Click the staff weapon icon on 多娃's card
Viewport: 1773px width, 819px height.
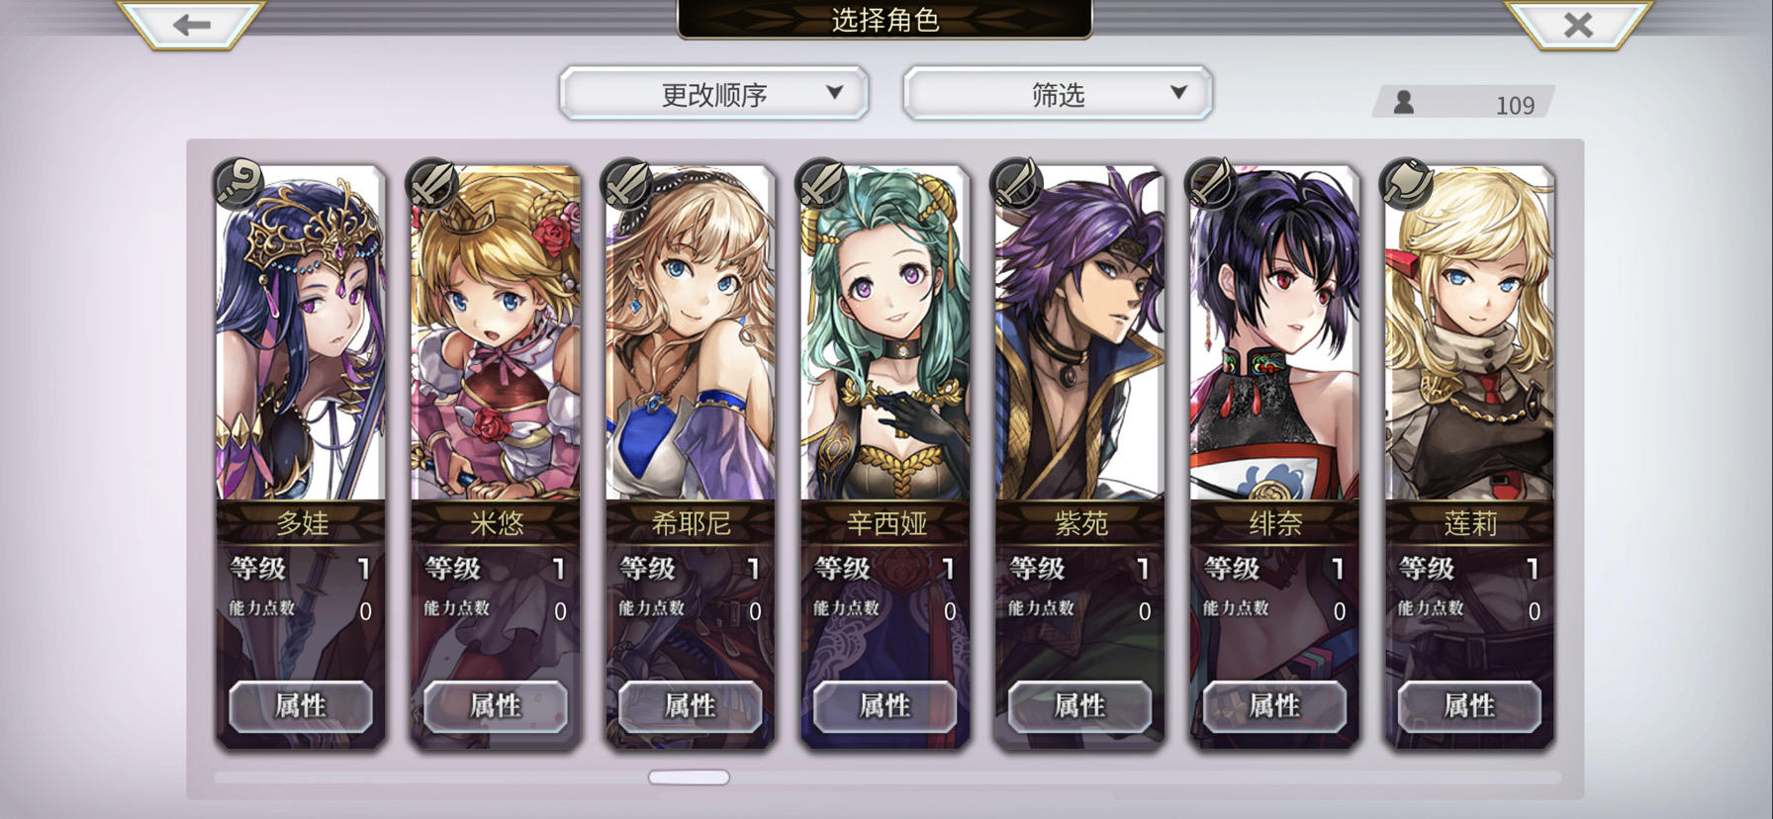pos(238,182)
